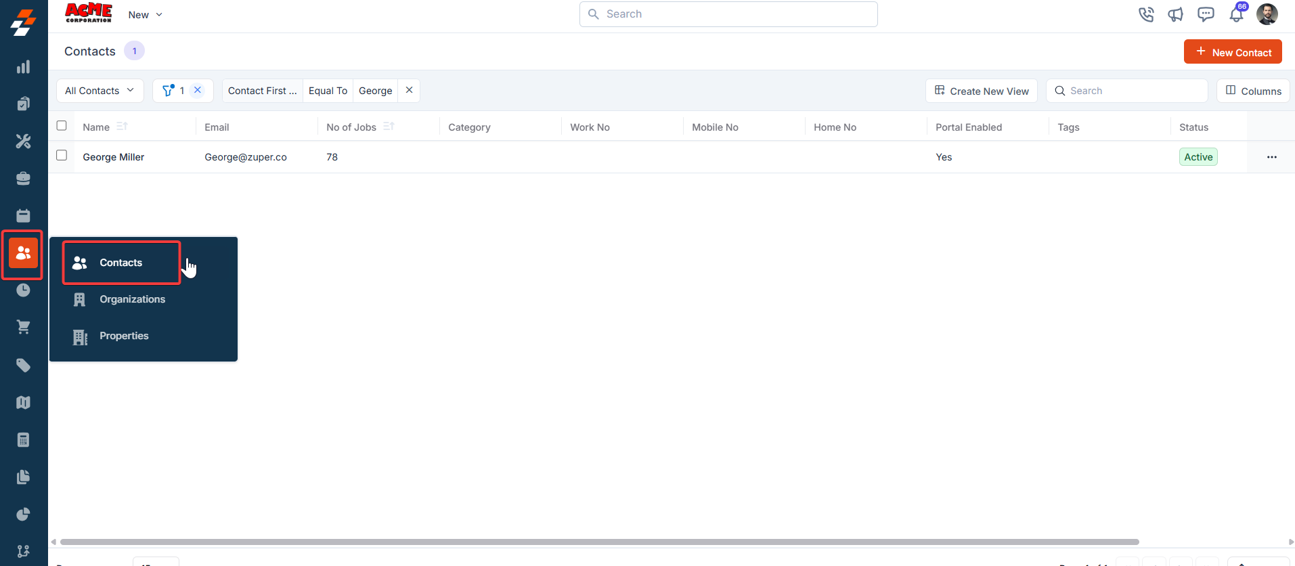This screenshot has height=566, width=1295.
Task: Click the Work No column header
Action: click(x=590, y=127)
